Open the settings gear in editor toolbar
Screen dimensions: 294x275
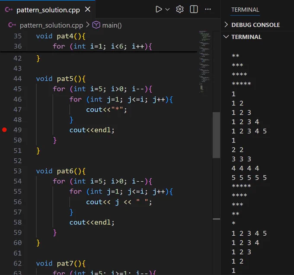click(179, 9)
